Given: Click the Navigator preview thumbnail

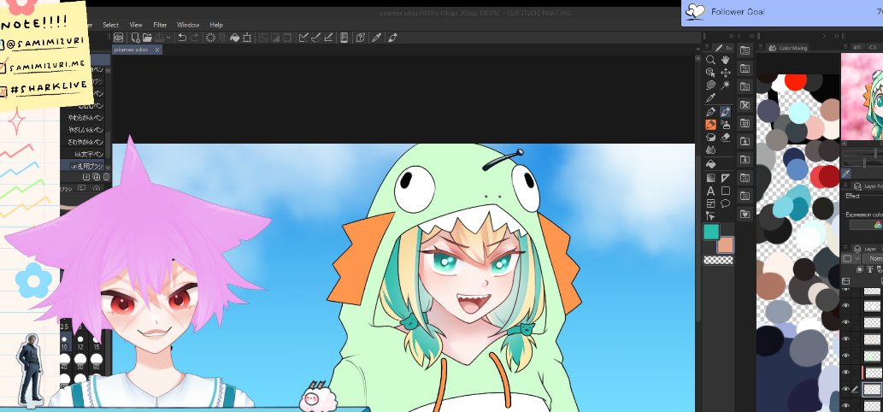Looking at the screenshot, I should point(862,97).
